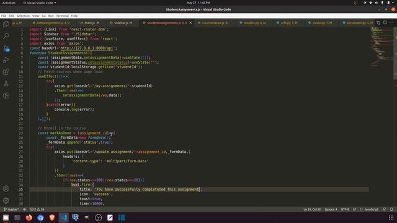Screen dimensions: 397x223
Task: Open pgAdmin elephant icon in dock
Action: tap(75, 217)
